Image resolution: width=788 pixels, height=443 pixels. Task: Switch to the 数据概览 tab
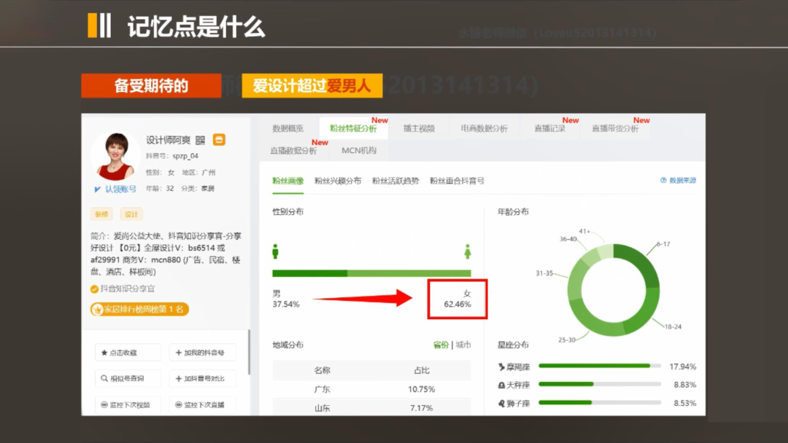coord(288,128)
